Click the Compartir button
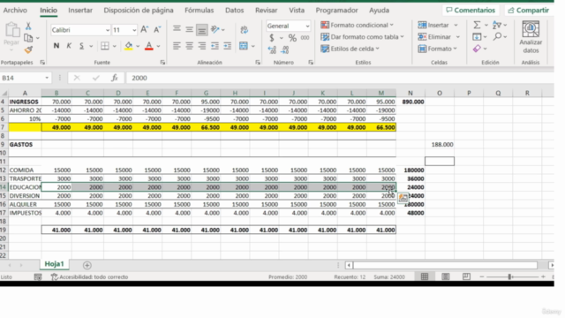Screen dimensions: 565x318 click(529, 10)
